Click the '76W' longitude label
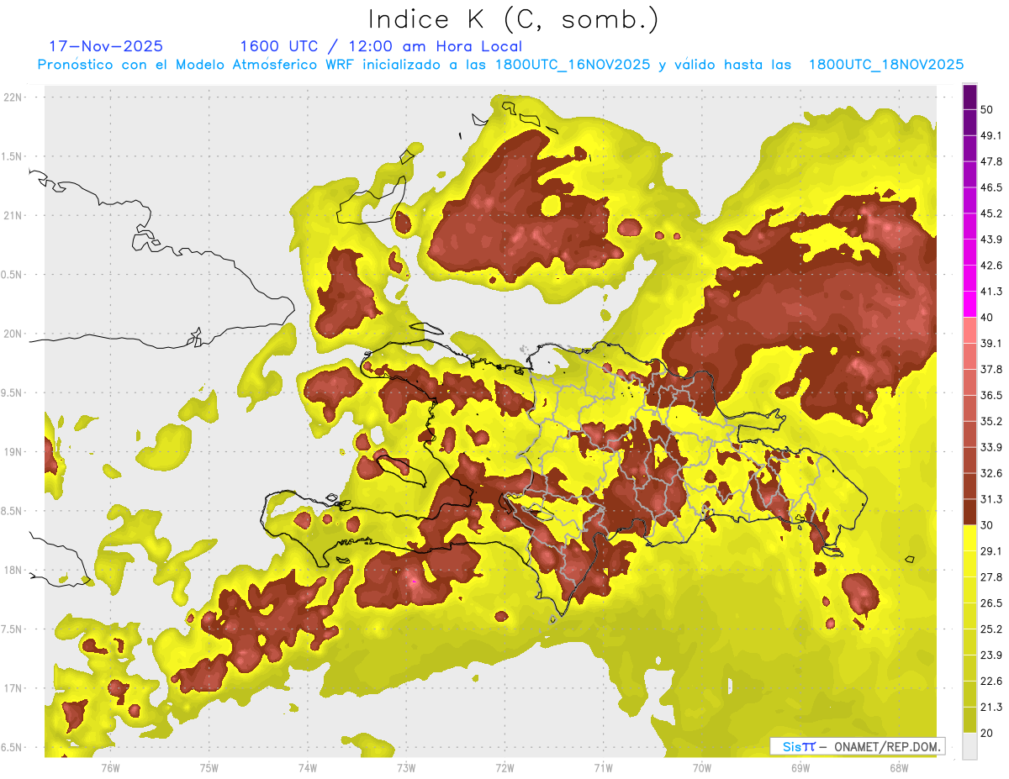Image resolution: width=1009 pixels, height=779 pixels. point(110,768)
